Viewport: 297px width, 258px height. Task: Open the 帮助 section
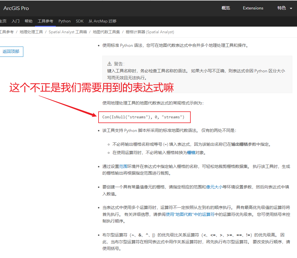tap(29, 21)
